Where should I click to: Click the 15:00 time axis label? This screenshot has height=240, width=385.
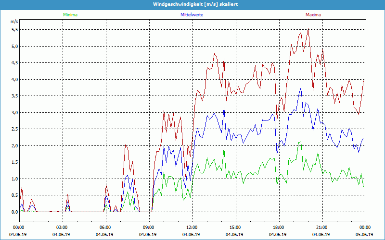coord(235,228)
